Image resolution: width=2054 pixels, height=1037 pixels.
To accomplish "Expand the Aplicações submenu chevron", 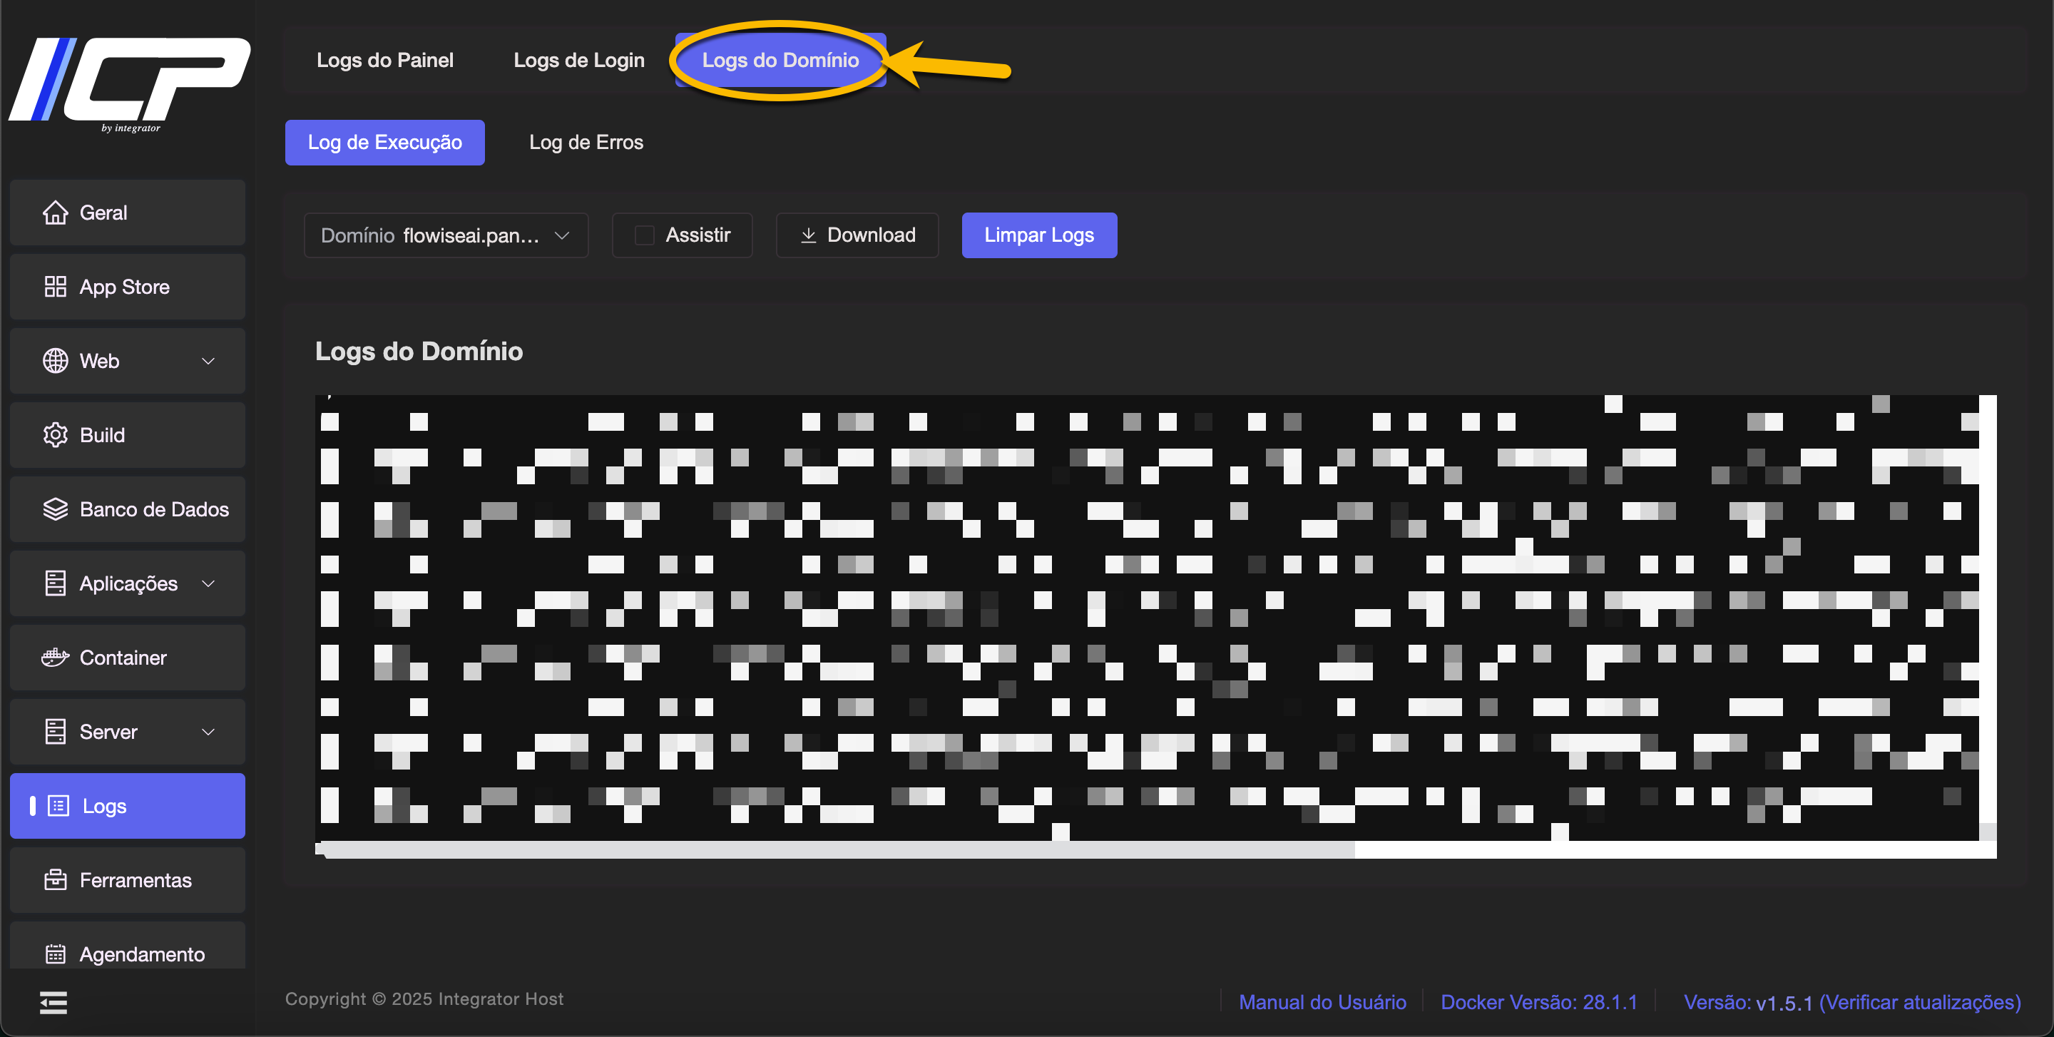I will click(208, 583).
